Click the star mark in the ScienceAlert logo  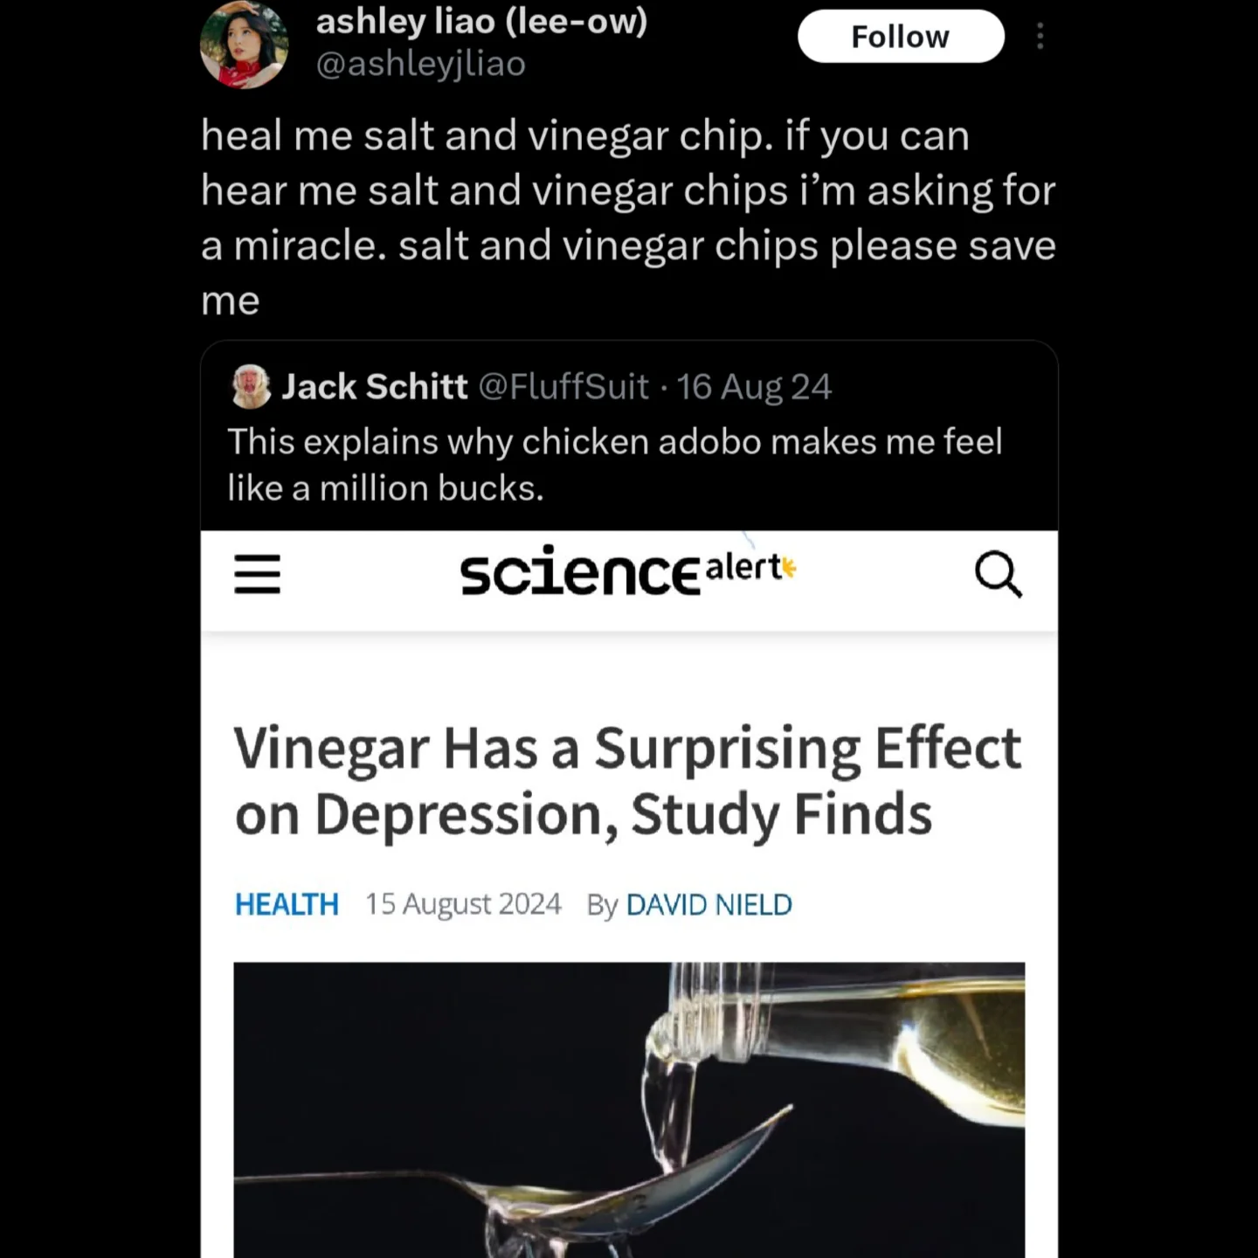pos(789,566)
